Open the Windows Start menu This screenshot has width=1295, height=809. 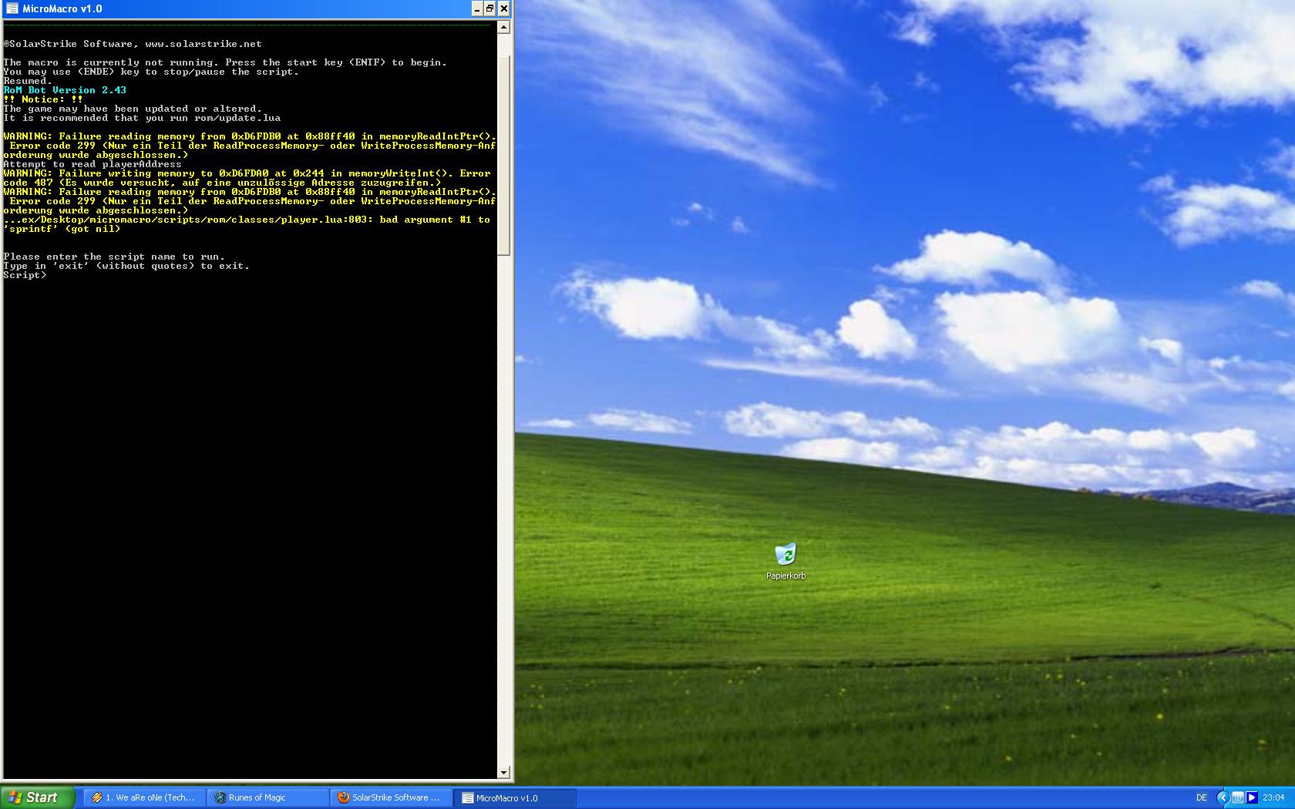37,797
